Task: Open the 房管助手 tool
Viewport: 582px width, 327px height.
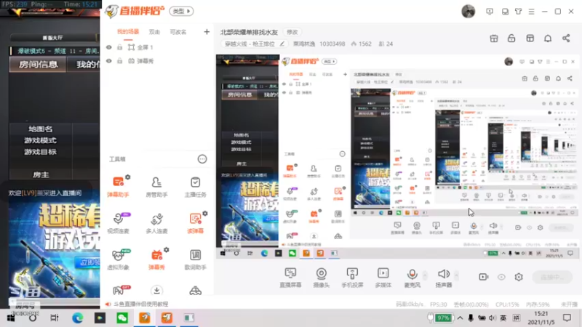Action: tap(156, 187)
